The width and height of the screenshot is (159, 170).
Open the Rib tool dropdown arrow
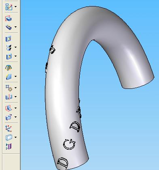(16, 108)
